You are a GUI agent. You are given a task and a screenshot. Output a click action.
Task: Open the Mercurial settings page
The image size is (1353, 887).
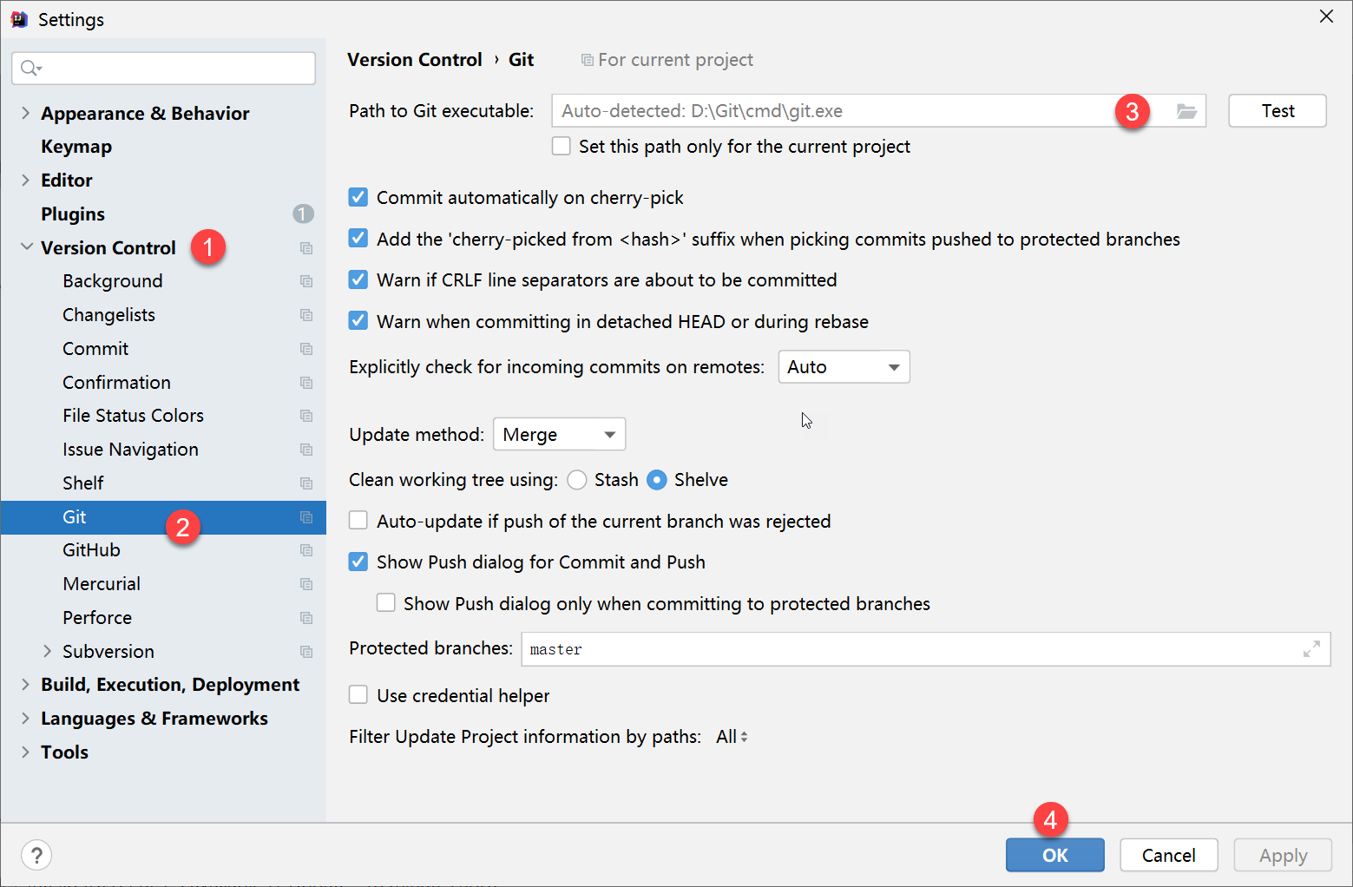(102, 584)
